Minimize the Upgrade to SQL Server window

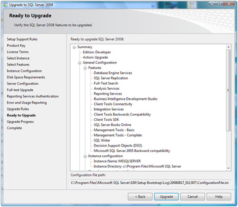click(x=212, y=3)
